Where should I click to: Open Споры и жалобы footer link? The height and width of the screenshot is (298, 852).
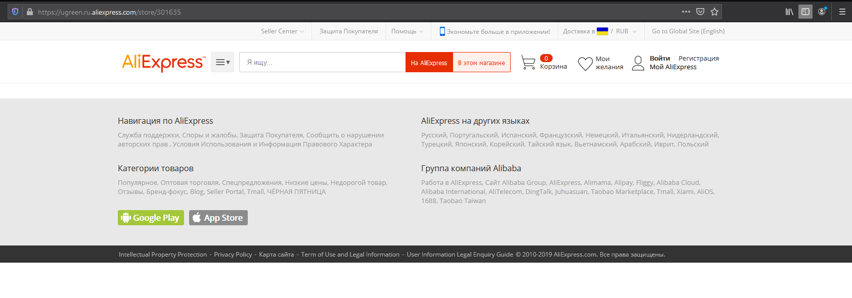pos(209,135)
